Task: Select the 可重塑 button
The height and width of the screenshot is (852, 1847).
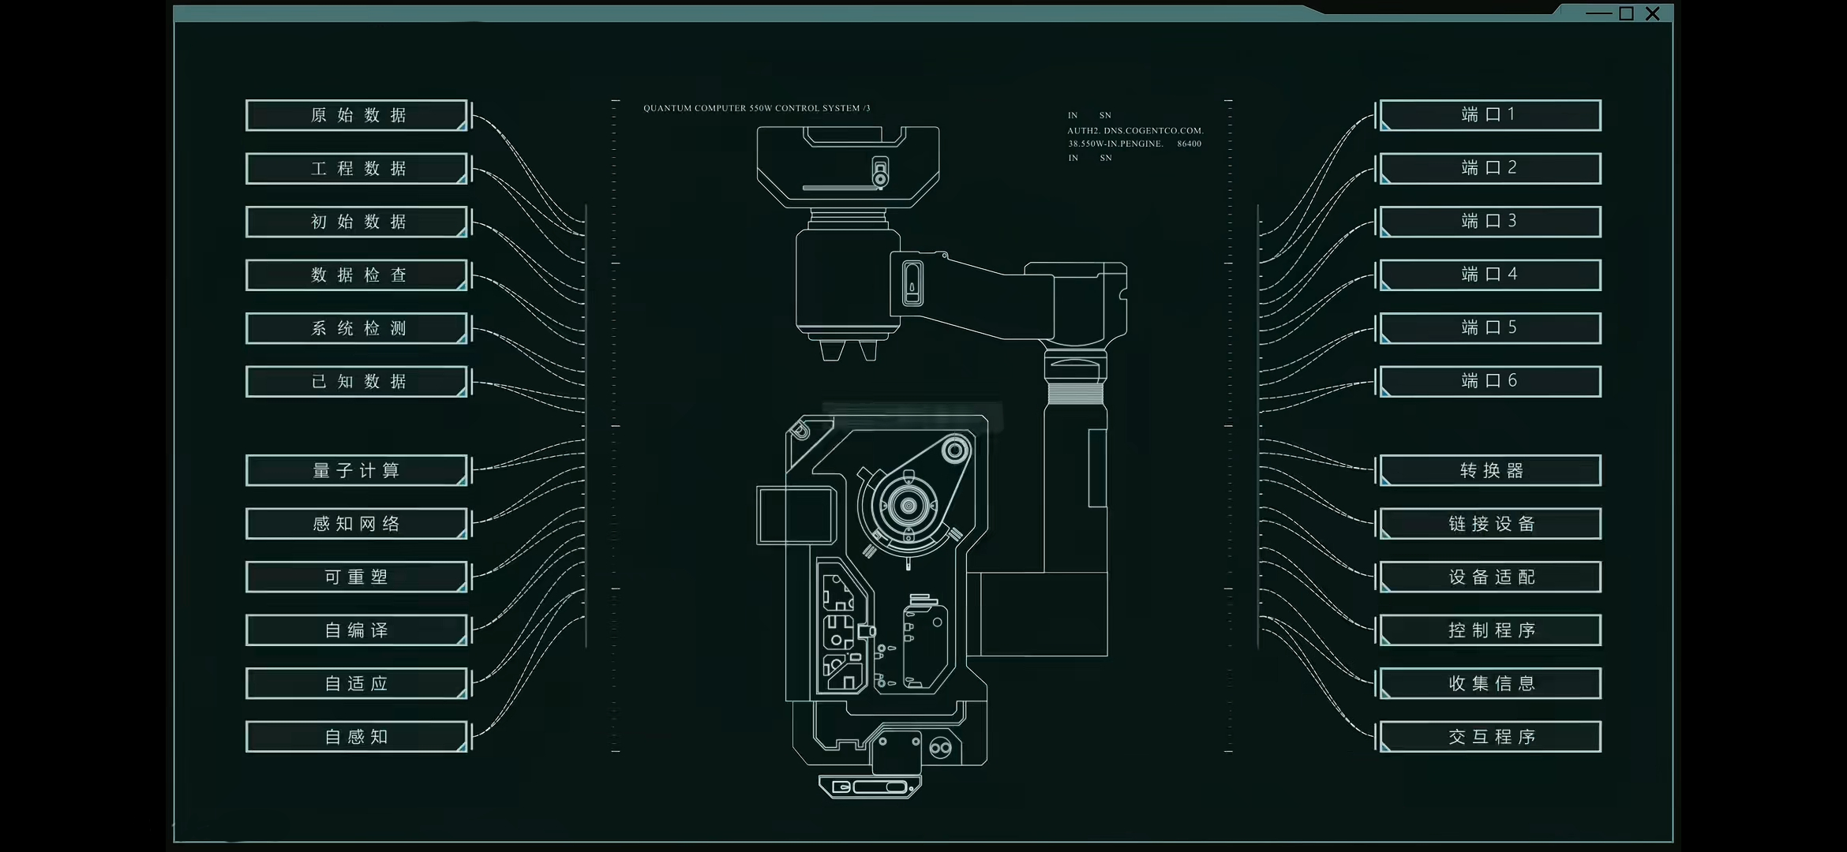Action: point(357,577)
